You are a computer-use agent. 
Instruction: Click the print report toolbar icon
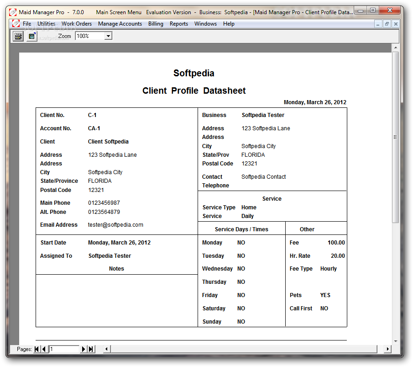click(18, 36)
